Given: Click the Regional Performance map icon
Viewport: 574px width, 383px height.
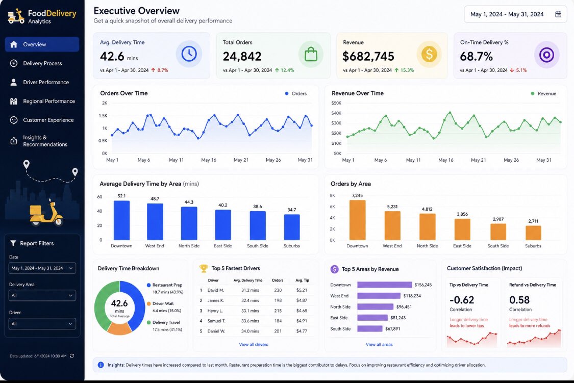Looking at the screenshot, I should coord(14,101).
